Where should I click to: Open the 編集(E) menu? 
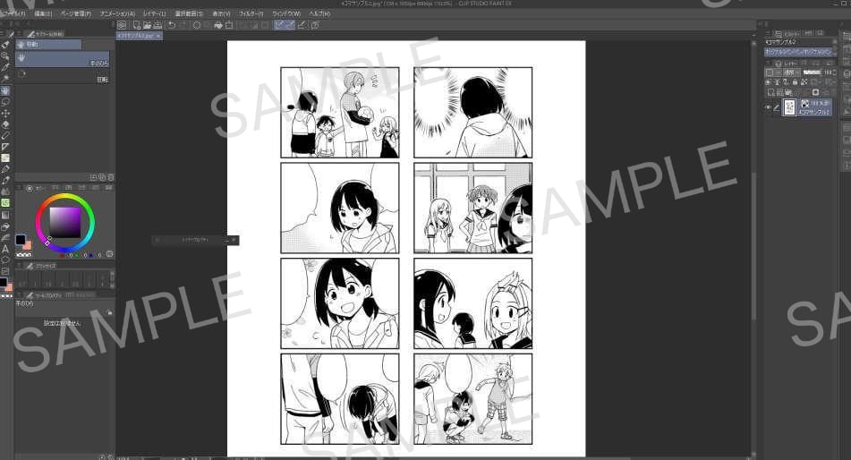(x=43, y=13)
